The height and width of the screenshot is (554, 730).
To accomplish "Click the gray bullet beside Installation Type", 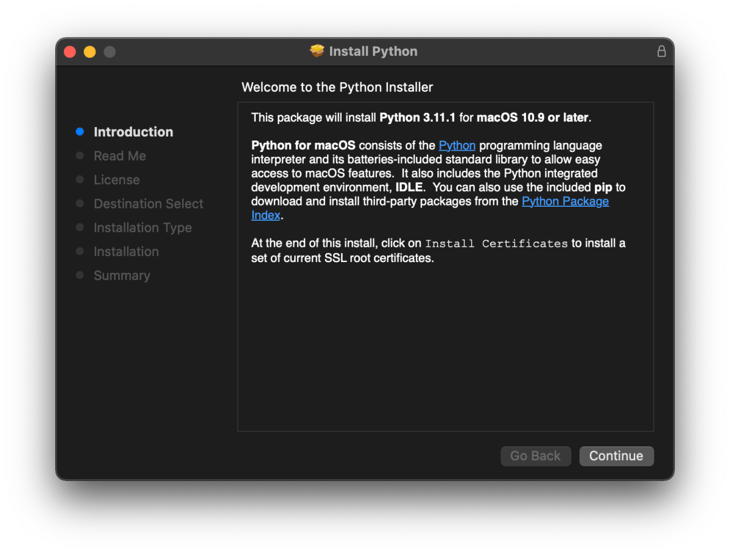I will pos(80,227).
